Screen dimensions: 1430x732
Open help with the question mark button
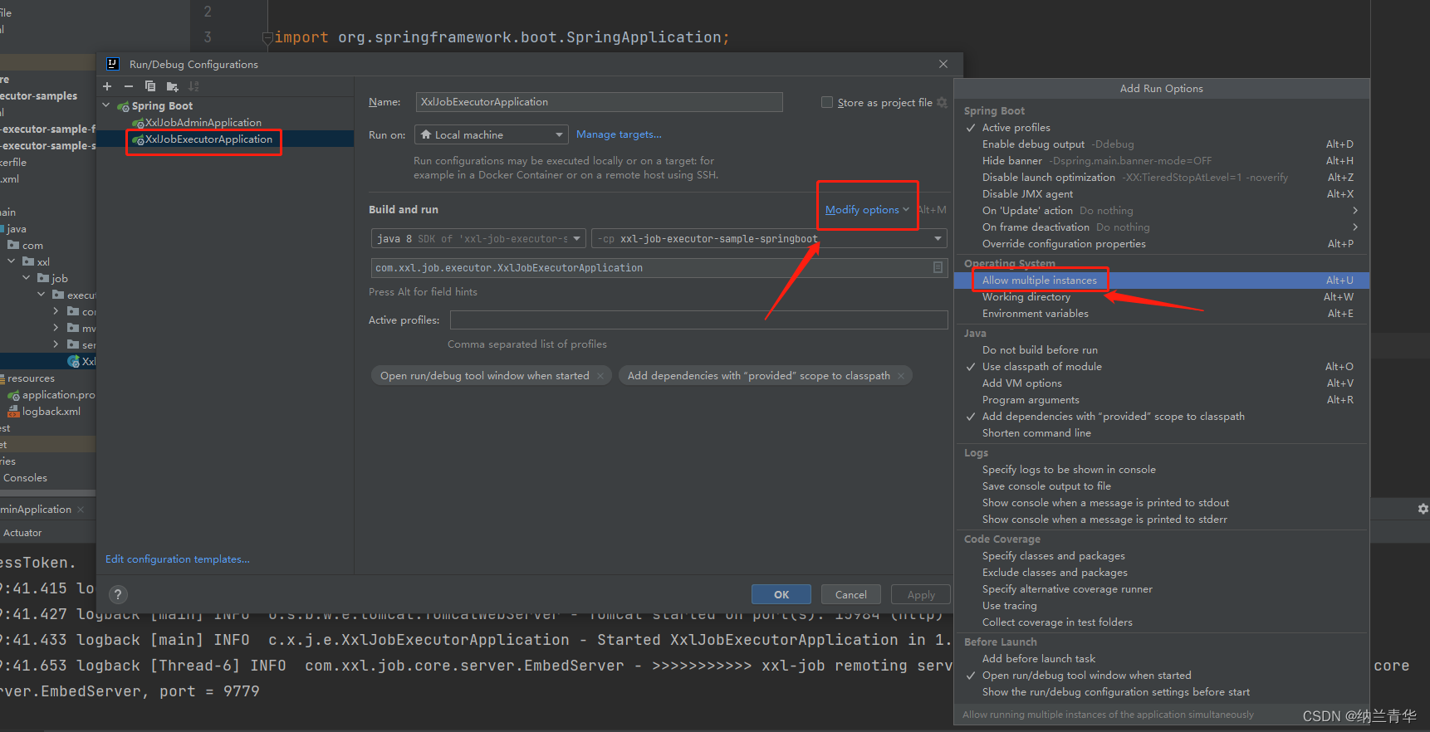point(118,594)
